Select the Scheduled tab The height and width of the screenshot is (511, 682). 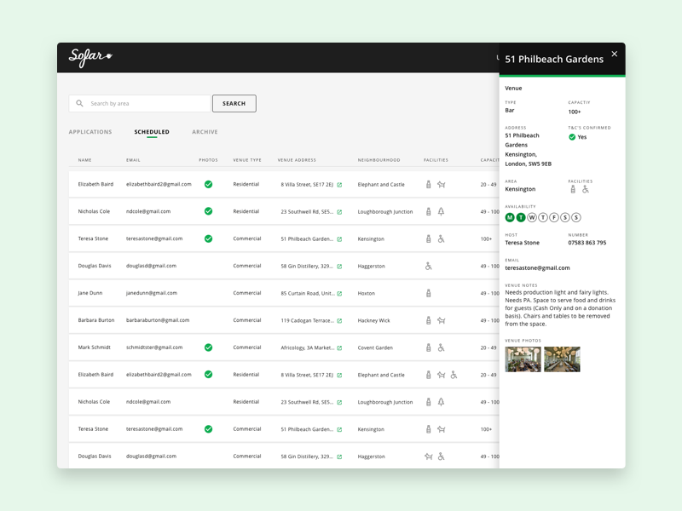coord(152,132)
